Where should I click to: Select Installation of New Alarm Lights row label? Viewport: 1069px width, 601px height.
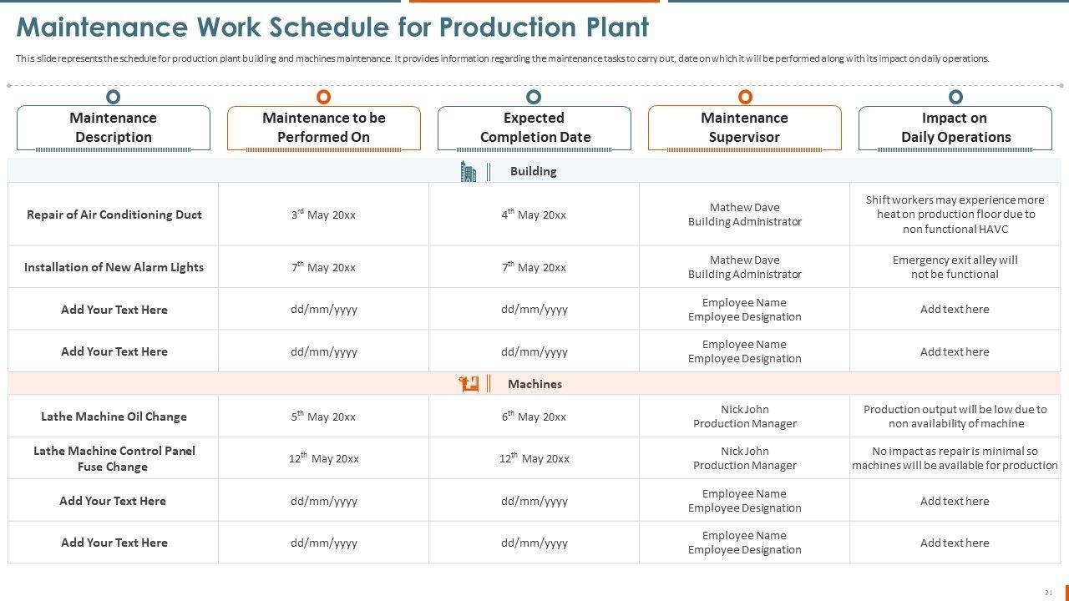[x=114, y=267]
